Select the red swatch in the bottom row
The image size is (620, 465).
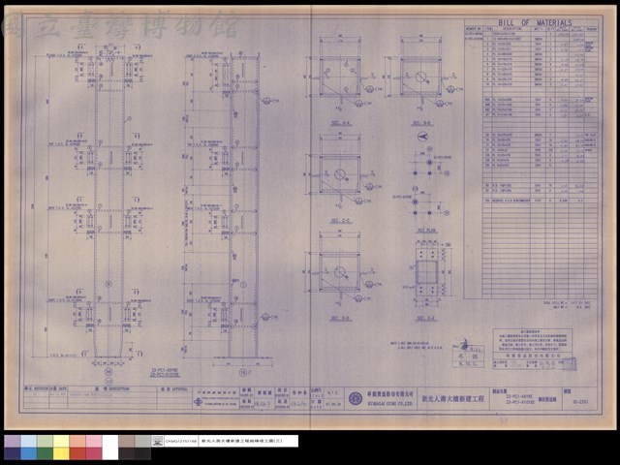tap(77, 453)
